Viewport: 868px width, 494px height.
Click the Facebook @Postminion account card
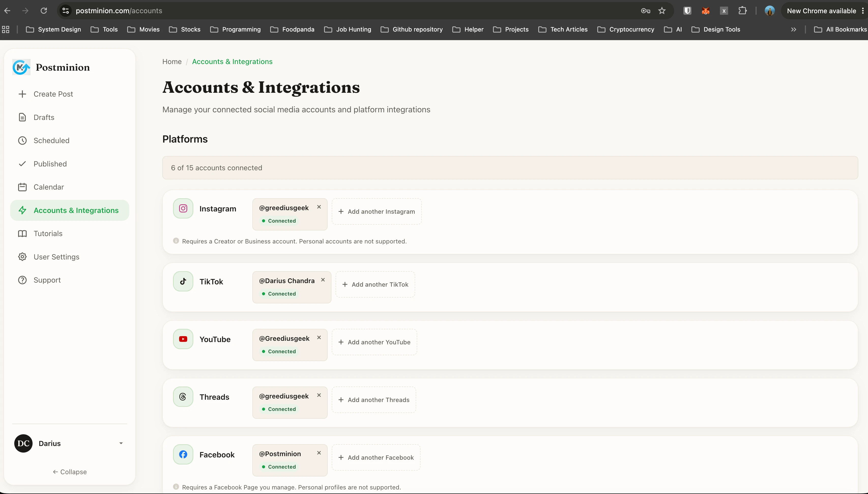[x=290, y=460]
